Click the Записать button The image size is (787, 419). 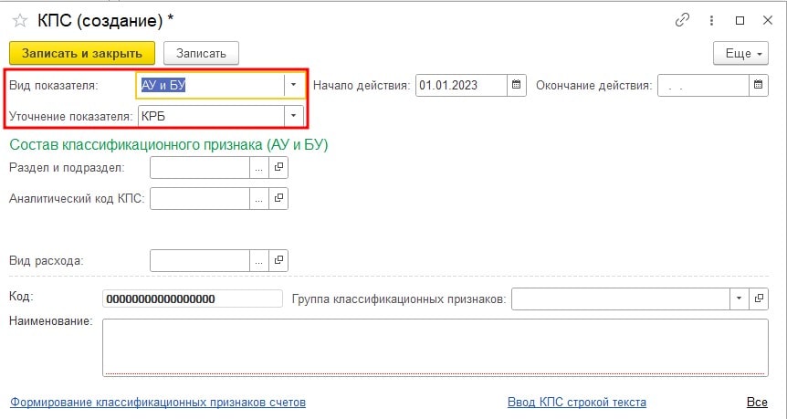[201, 54]
